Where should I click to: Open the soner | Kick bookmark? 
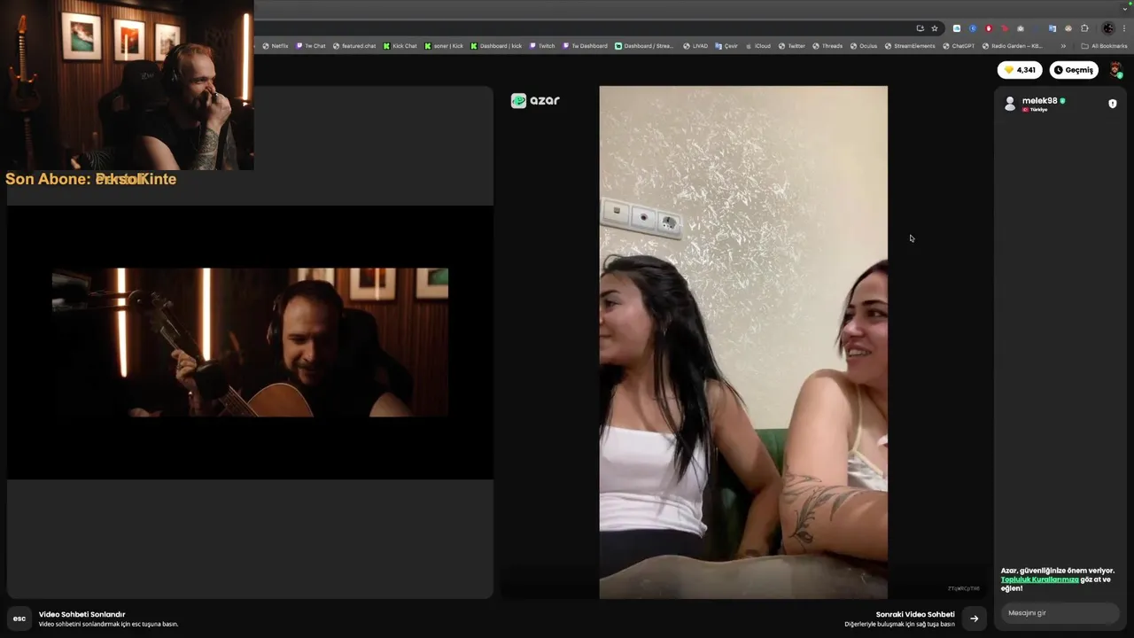coord(444,46)
